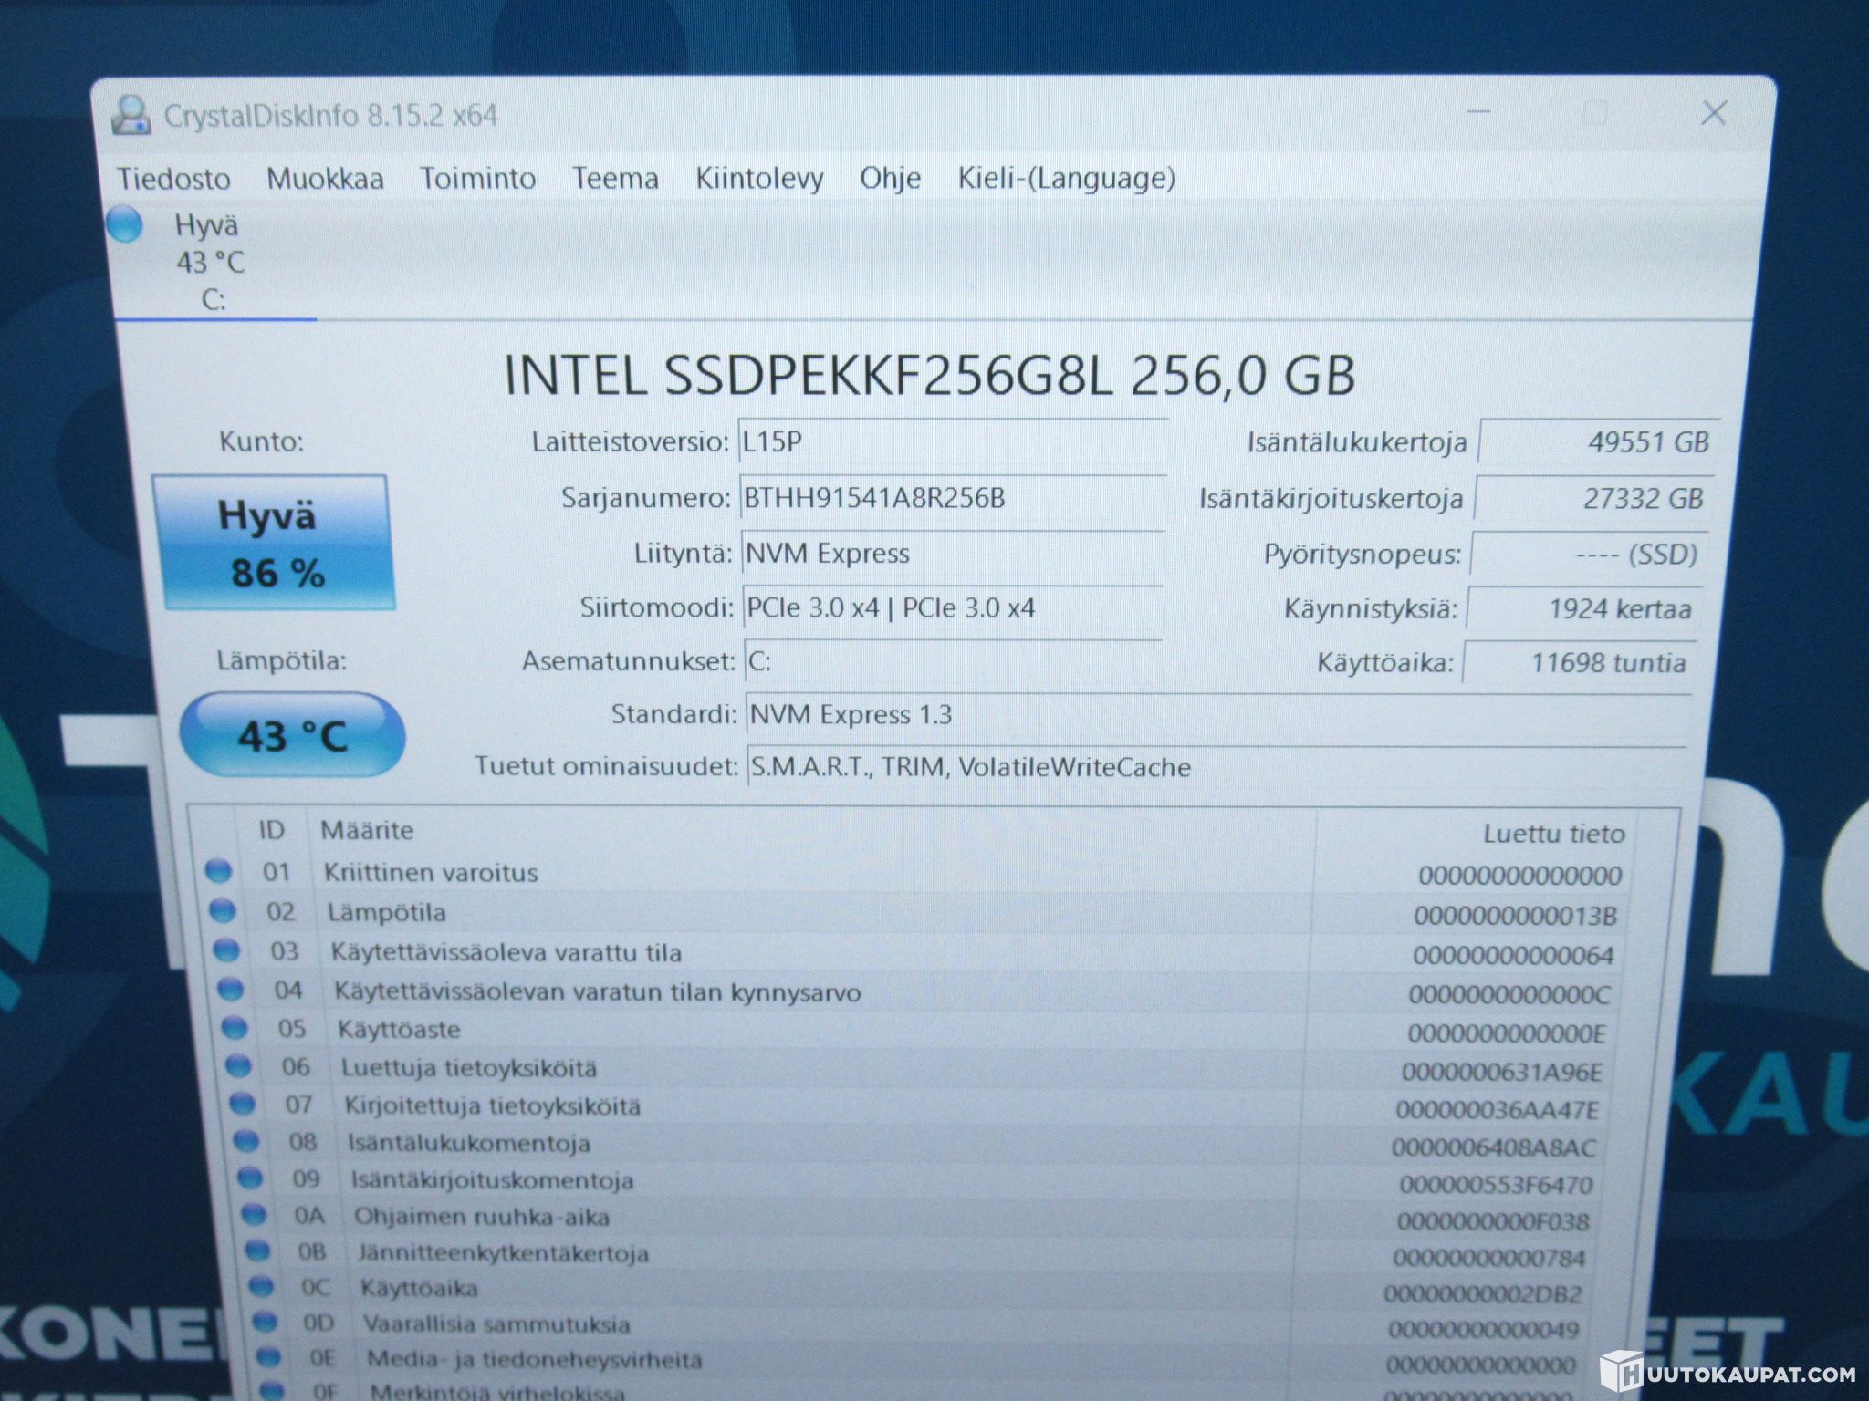Viewport: 1869px width, 1401px height.
Task: Click the Luettu tieto column header
Action: (1554, 834)
